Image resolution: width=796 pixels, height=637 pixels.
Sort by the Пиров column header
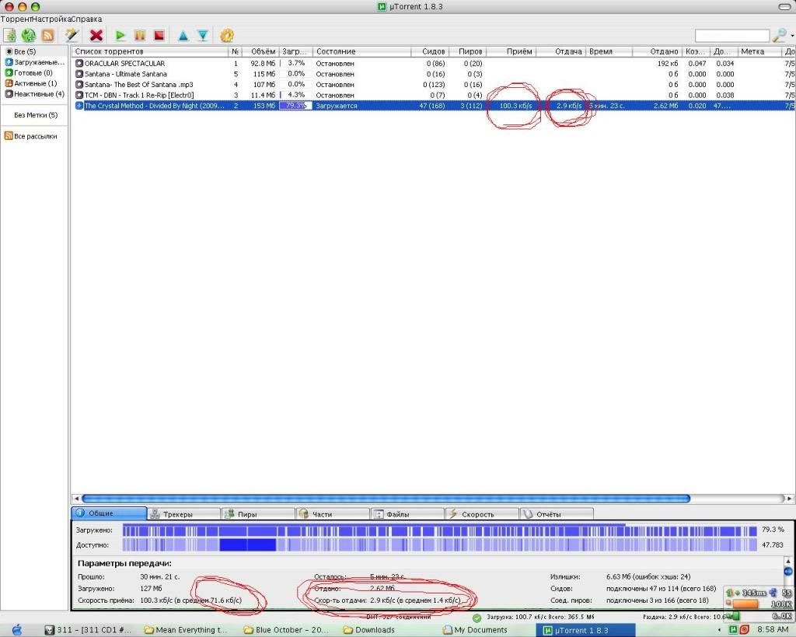(x=467, y=51)
